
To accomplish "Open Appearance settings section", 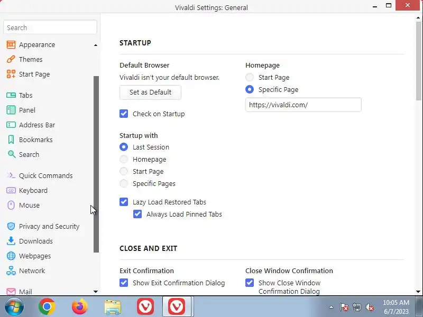I will 37,44.
